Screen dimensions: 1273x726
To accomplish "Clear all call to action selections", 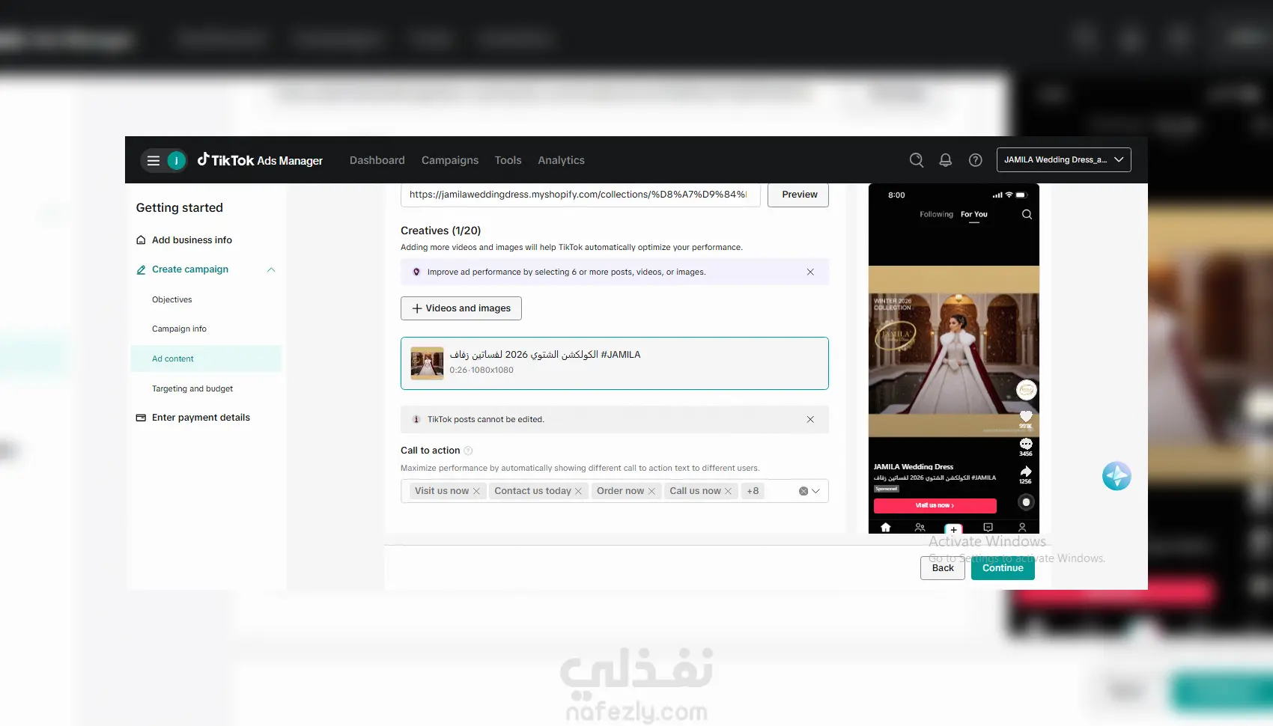I will 803,491.
